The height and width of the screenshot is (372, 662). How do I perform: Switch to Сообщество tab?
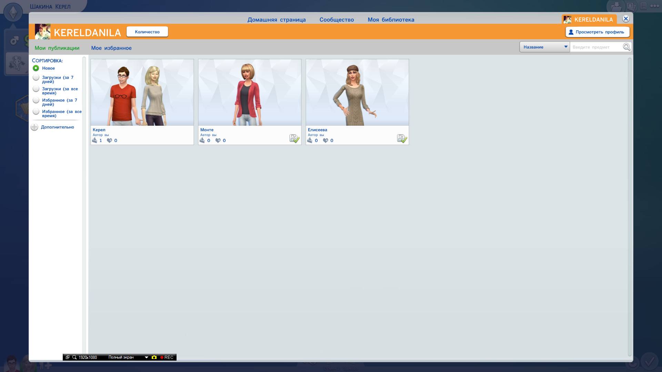click(337, 20)
